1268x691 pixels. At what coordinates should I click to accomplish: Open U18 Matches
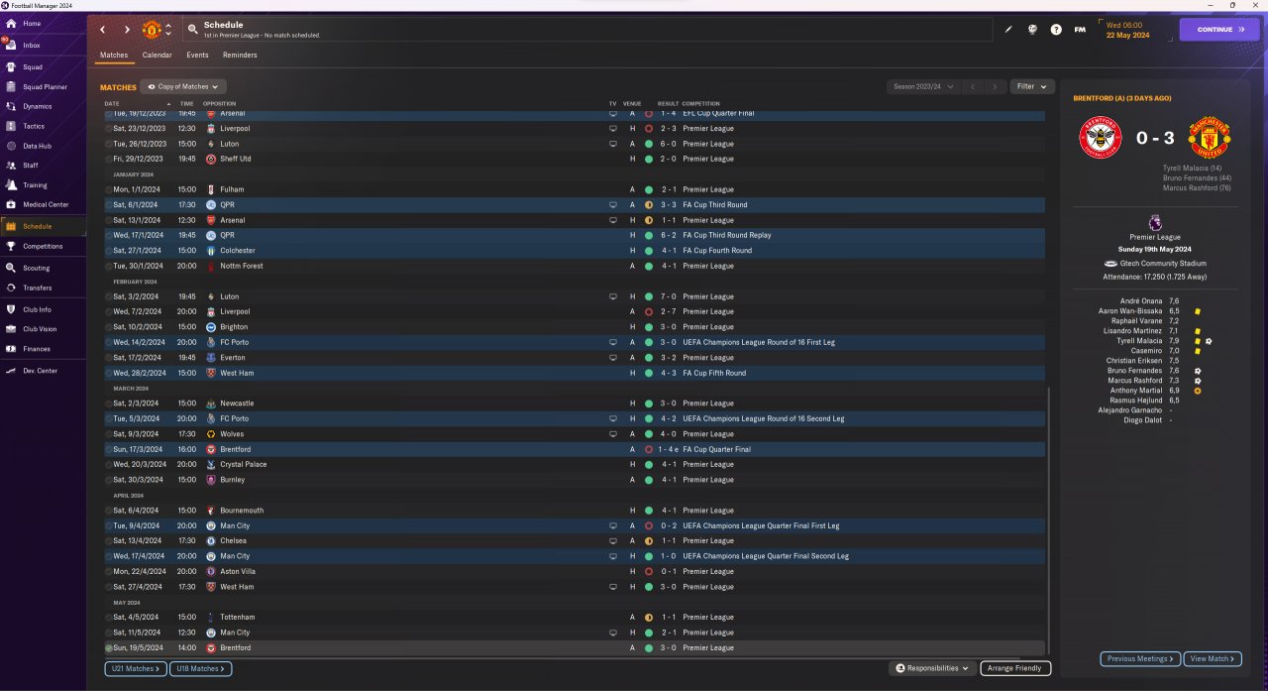201,669
